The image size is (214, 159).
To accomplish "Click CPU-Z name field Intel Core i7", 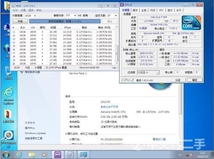I will click(x=159, y=17).
